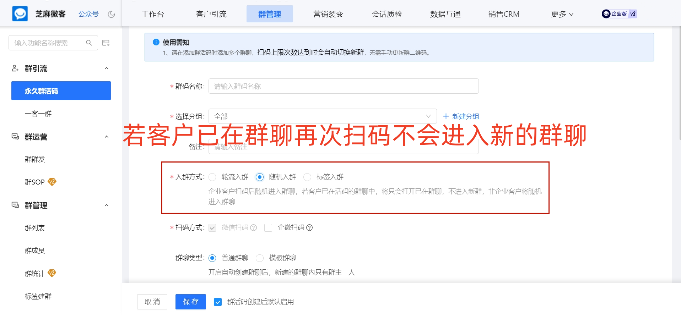Open 群列表 in sidebar
The image size is (681, 319).
coord(35,228)
